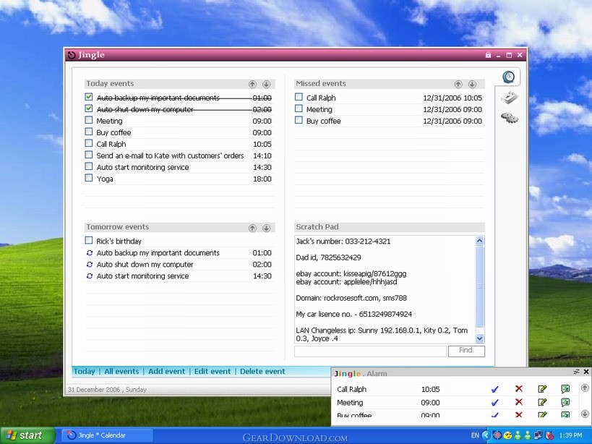Check the Send an e-mail to Kate box

coord(89,155)
